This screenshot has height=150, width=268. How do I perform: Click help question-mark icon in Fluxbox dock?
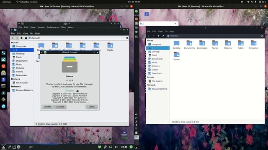click(x=3, y=80)
